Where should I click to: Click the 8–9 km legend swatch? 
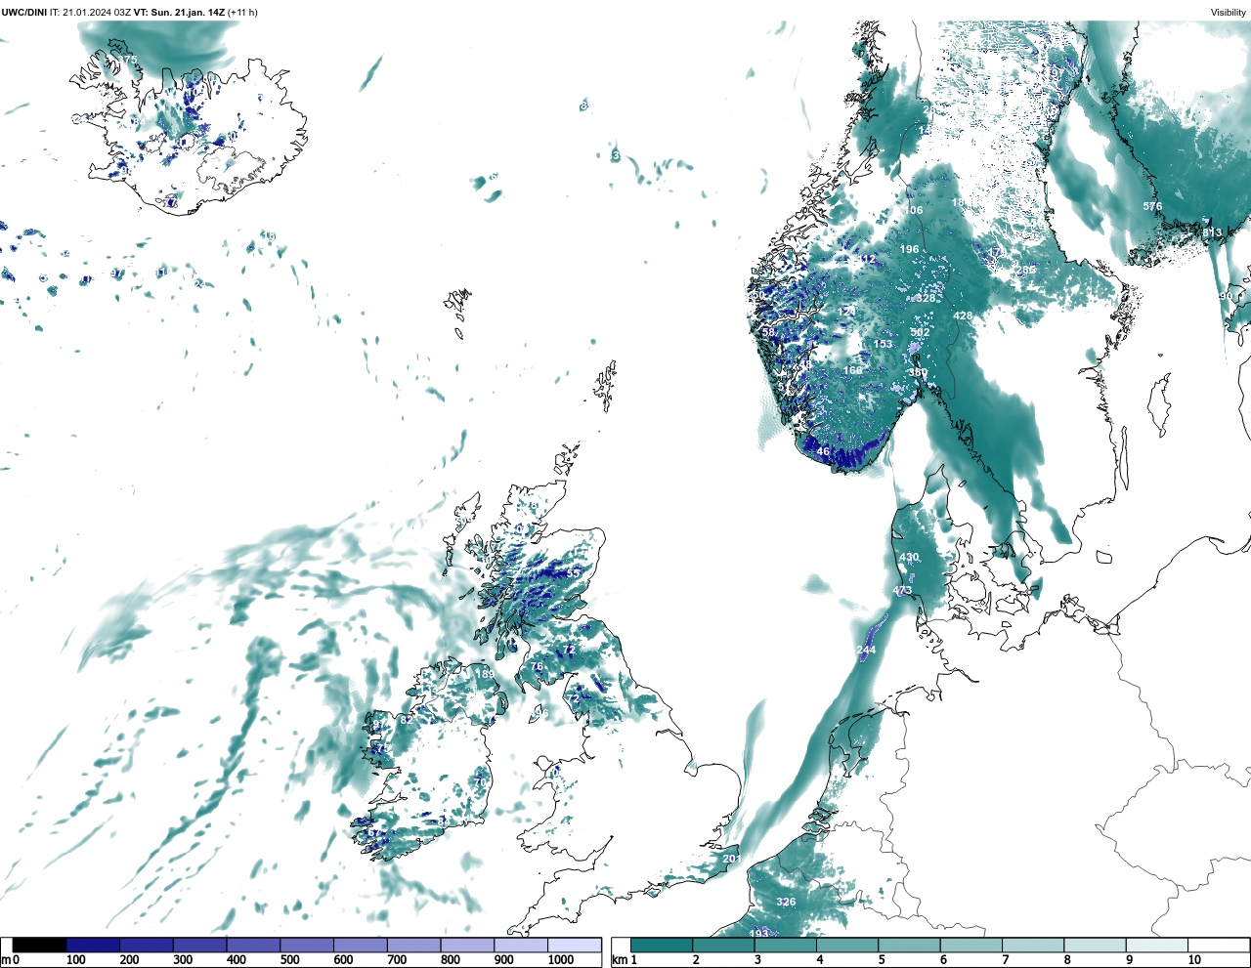[x=1096, y=945]
